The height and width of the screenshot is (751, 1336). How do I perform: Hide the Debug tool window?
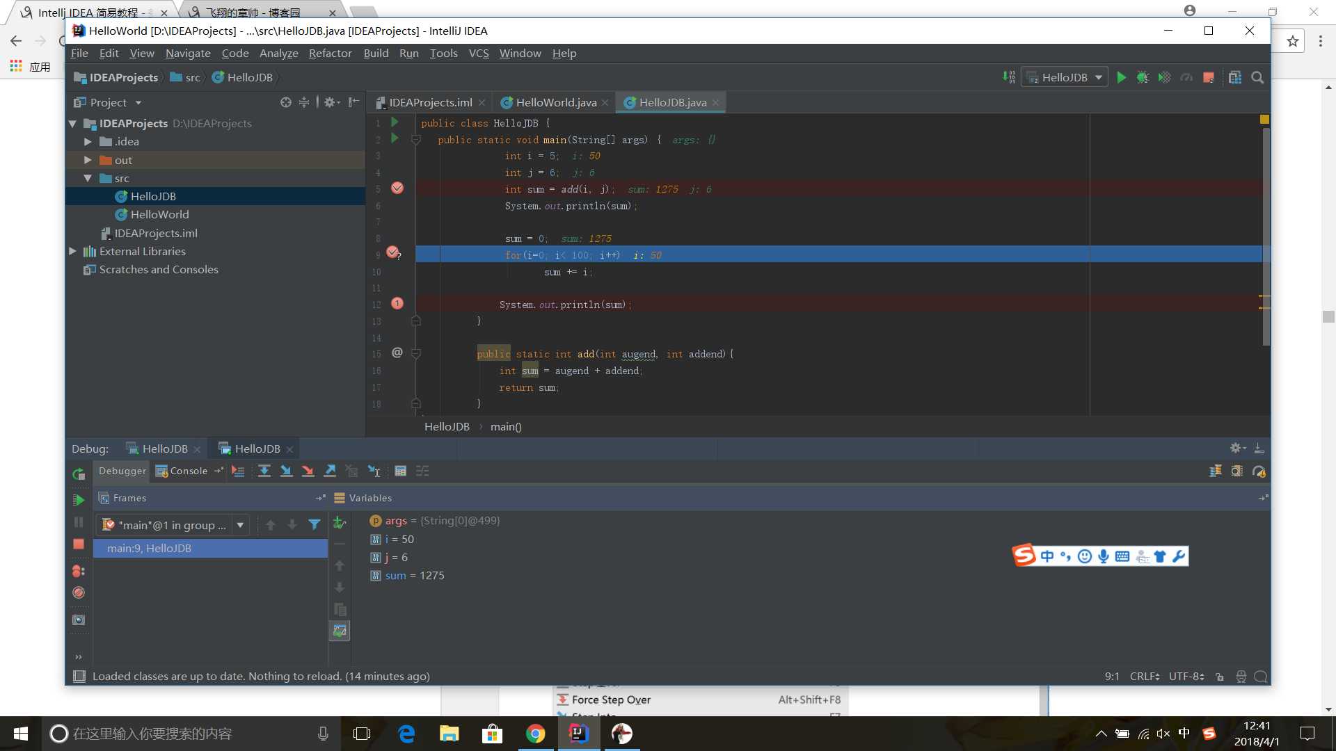(1259, 449)
